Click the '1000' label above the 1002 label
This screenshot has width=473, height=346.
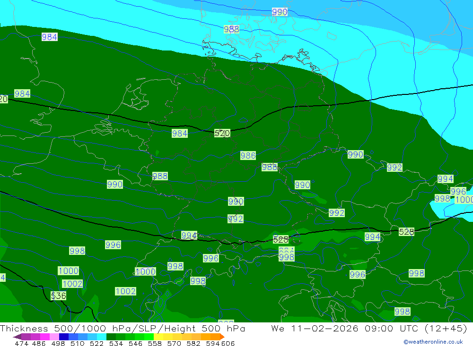[x=69, y=271]
